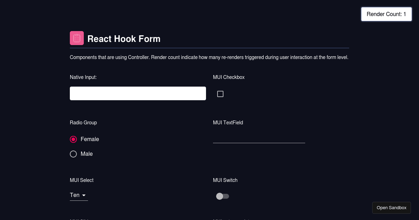
Task: Enable the MUI Switch
Action: tap(223, 196)
